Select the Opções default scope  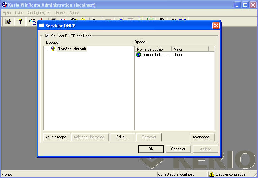[71, 49]
